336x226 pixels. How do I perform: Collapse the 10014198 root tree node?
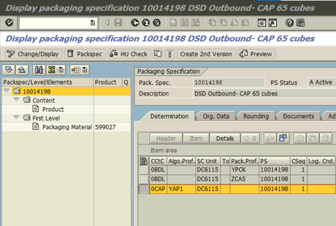click(x=7, y=91)
